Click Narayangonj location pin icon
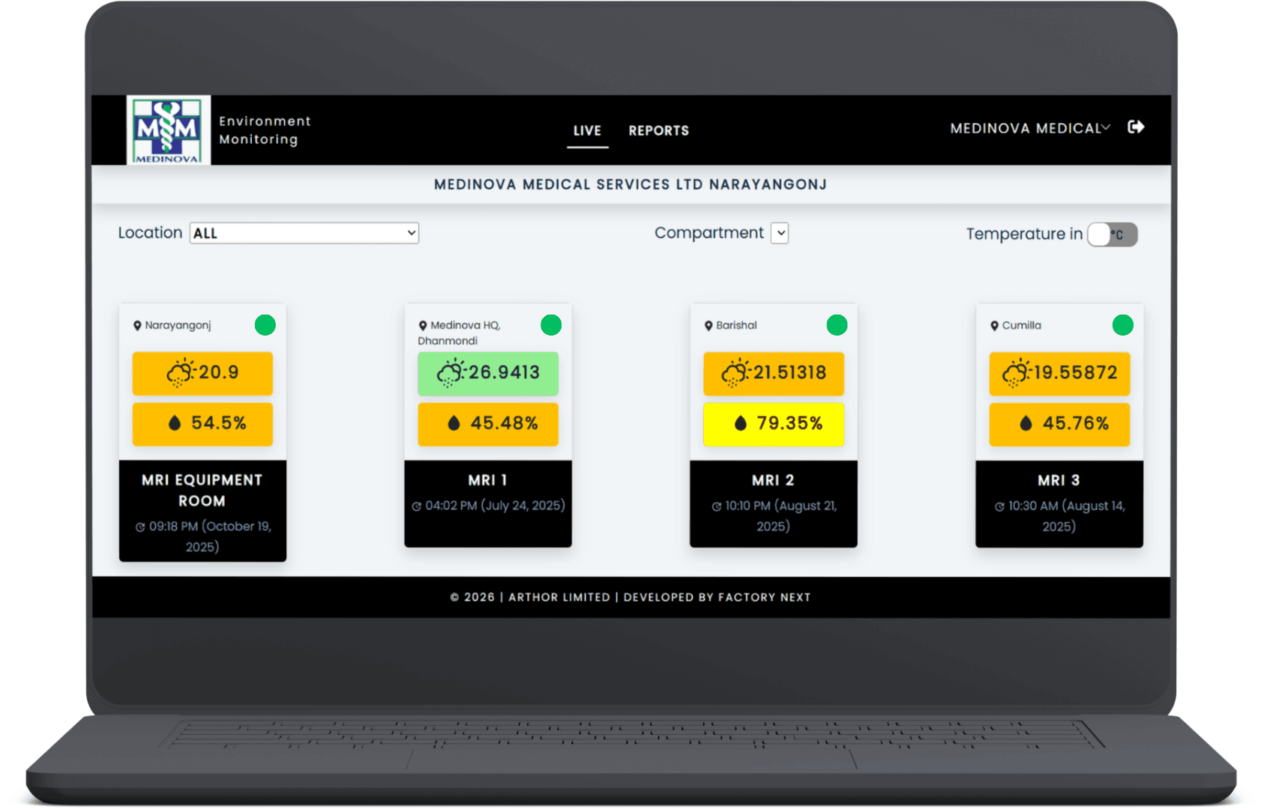The height and width of the screenshot is (809, 1264). tap(137, 326)
